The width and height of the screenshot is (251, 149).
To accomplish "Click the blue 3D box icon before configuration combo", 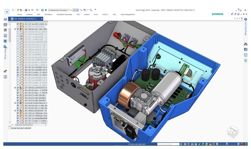I will [46, 10].
